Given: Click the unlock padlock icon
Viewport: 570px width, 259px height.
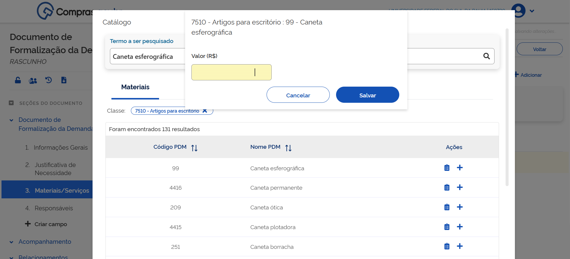Looking at the screenshot, I should tap(18, 80).
